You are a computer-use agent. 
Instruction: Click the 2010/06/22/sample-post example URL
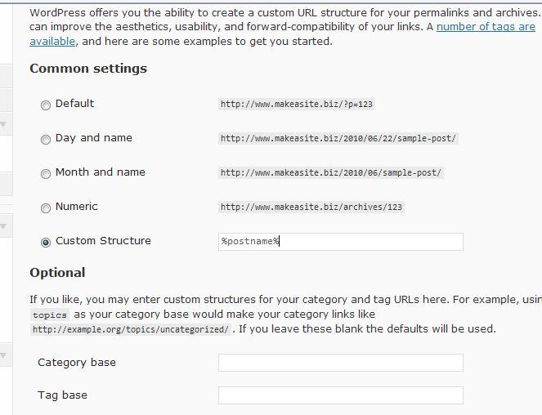pos(338,139)
